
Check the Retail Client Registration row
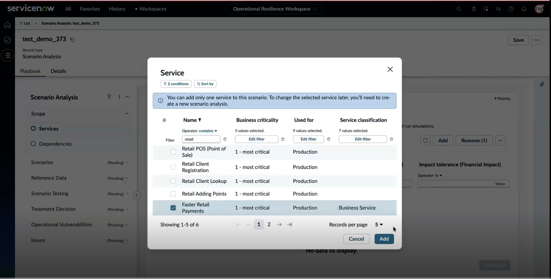pos(173,167)
